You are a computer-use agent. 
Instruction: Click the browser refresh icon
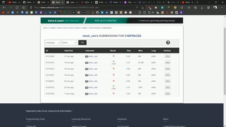(x=17, y=7)
